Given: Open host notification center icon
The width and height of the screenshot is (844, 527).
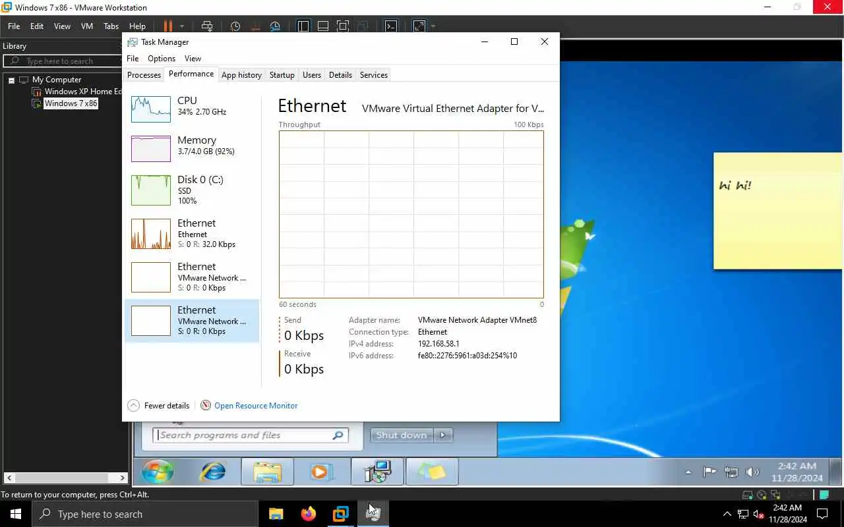Looking at the screenshot, I should pos(822,514).
